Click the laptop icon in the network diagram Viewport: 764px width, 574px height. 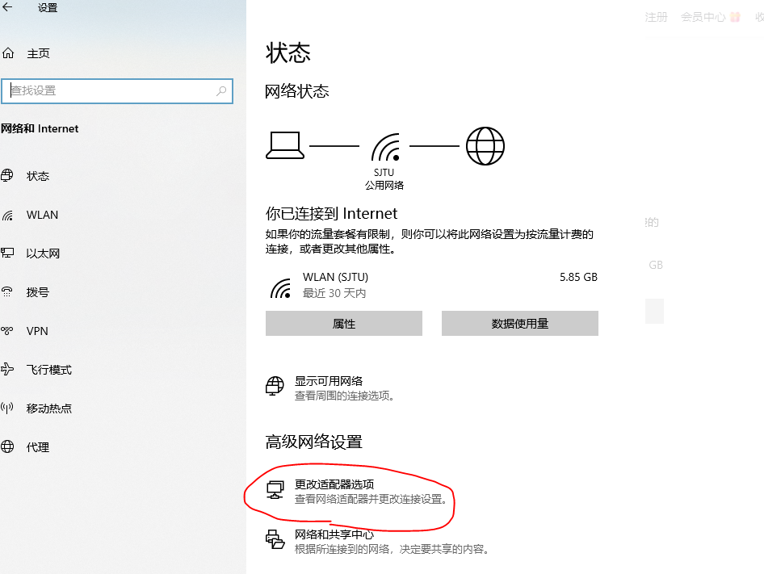(284, 146)
